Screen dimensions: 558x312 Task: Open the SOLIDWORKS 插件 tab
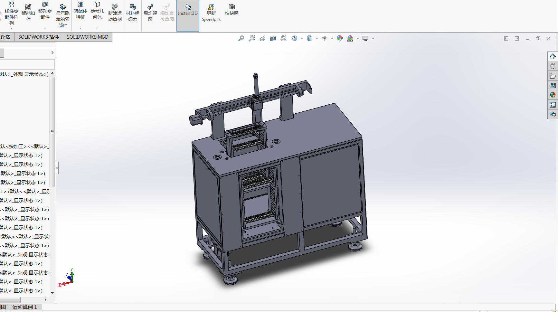39,37
